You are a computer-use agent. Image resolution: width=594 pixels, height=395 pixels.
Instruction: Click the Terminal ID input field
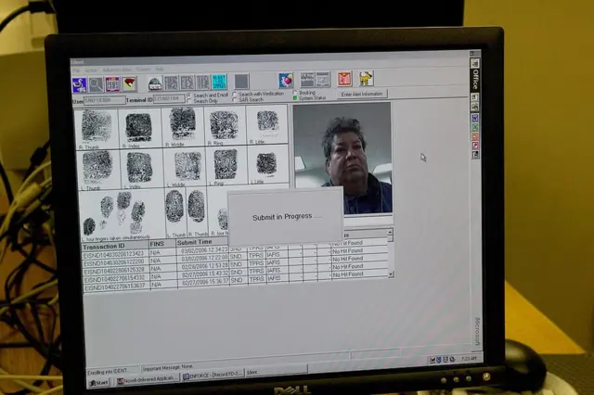point(167,98)
